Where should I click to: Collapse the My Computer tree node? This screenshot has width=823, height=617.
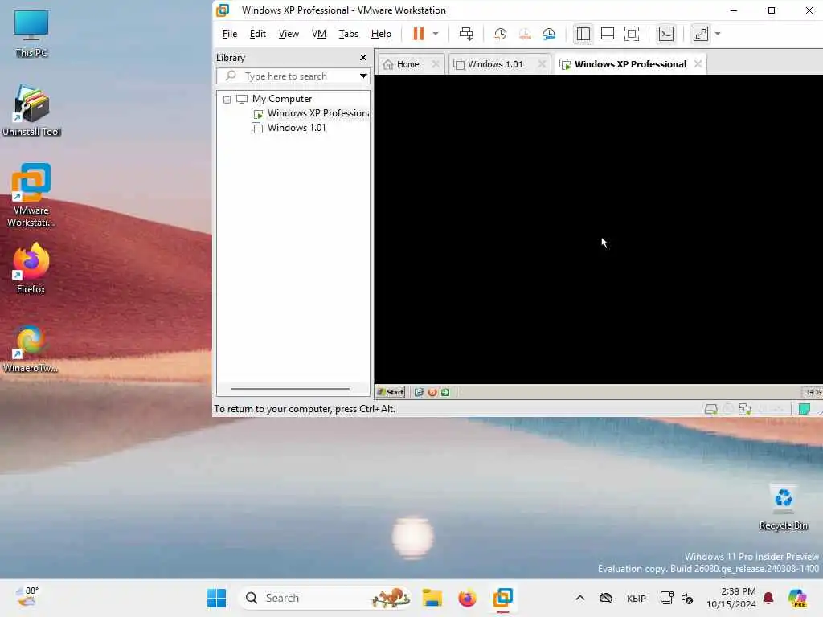pos(227,99)
